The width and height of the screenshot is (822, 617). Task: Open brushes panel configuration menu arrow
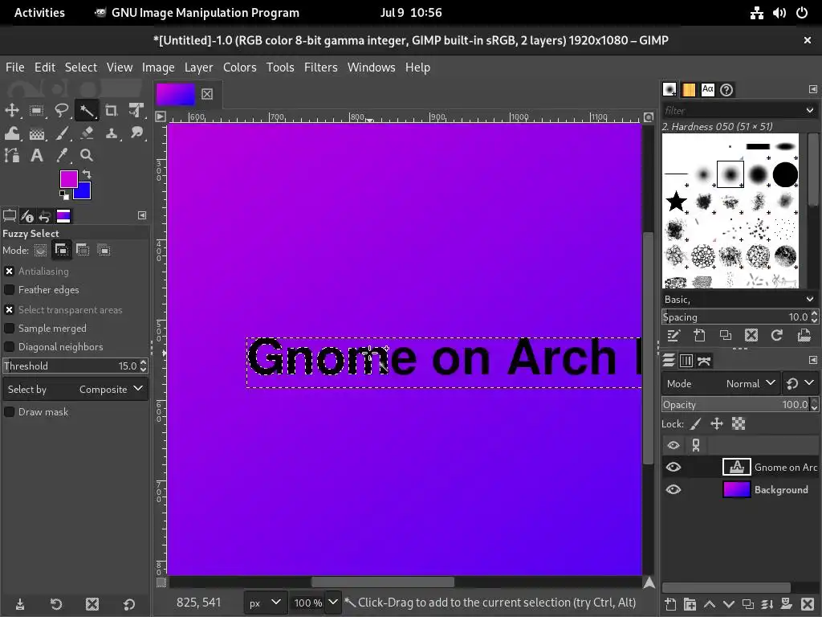pyautogui.click(x=812, y=89)
